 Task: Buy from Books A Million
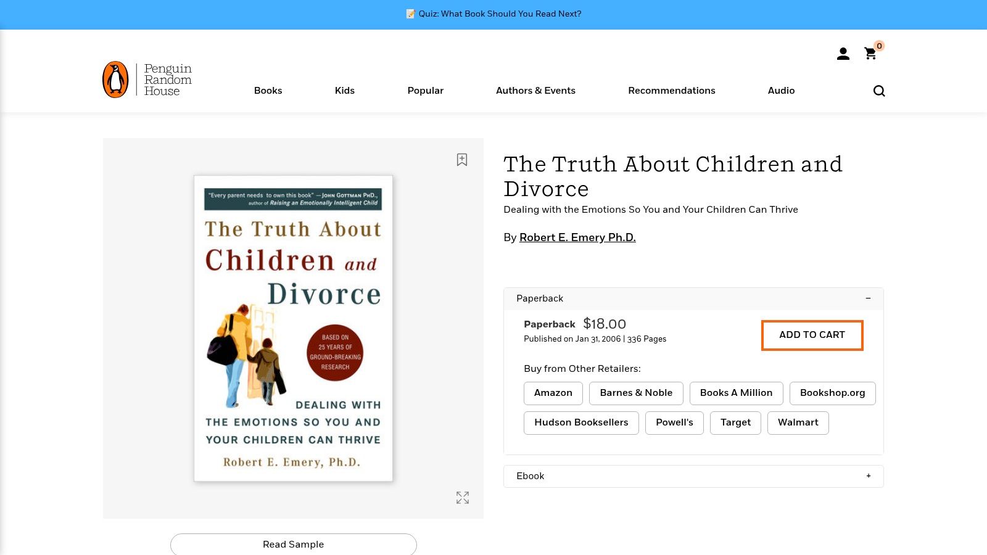point(736,393)
